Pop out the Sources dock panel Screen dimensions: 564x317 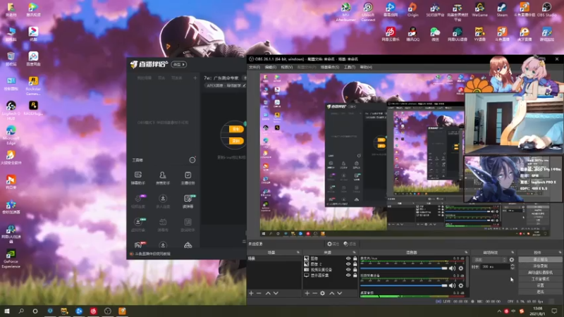355,252
